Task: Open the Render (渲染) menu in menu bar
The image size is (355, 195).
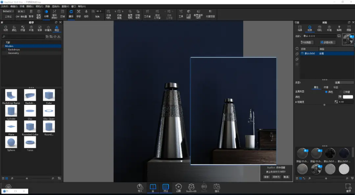Action: 56,6
